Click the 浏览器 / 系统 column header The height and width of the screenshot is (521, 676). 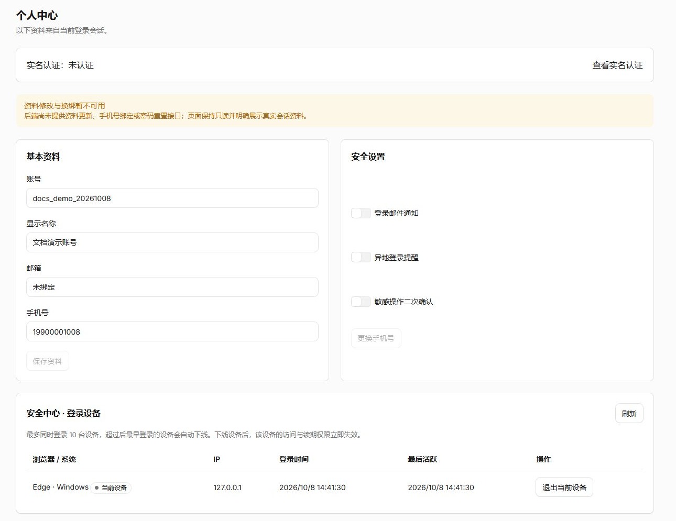coord(54,459)
